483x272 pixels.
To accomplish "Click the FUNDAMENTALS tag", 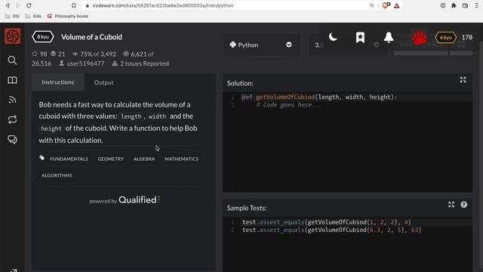I will (x=69, y=159).
